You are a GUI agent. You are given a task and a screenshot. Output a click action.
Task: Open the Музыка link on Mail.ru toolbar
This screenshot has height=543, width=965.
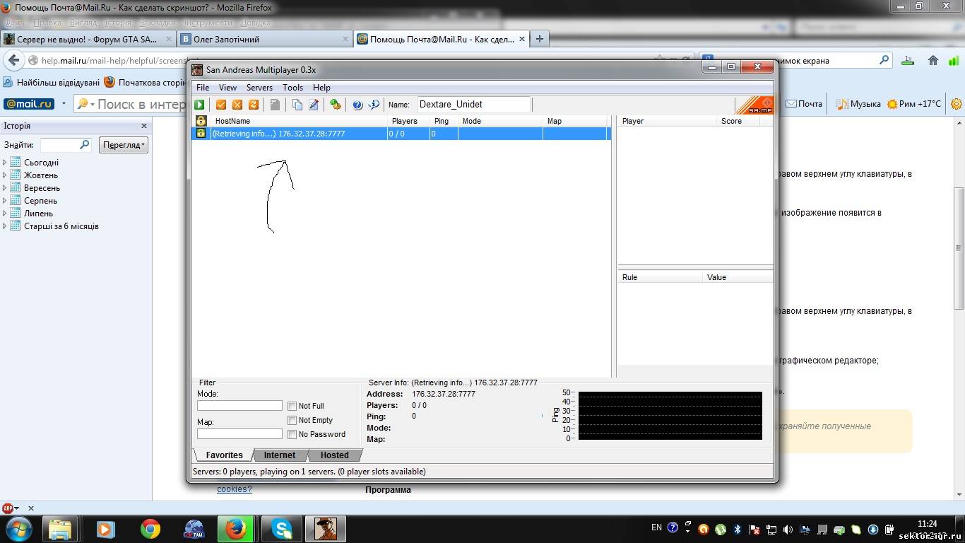[x=858, y=104]
